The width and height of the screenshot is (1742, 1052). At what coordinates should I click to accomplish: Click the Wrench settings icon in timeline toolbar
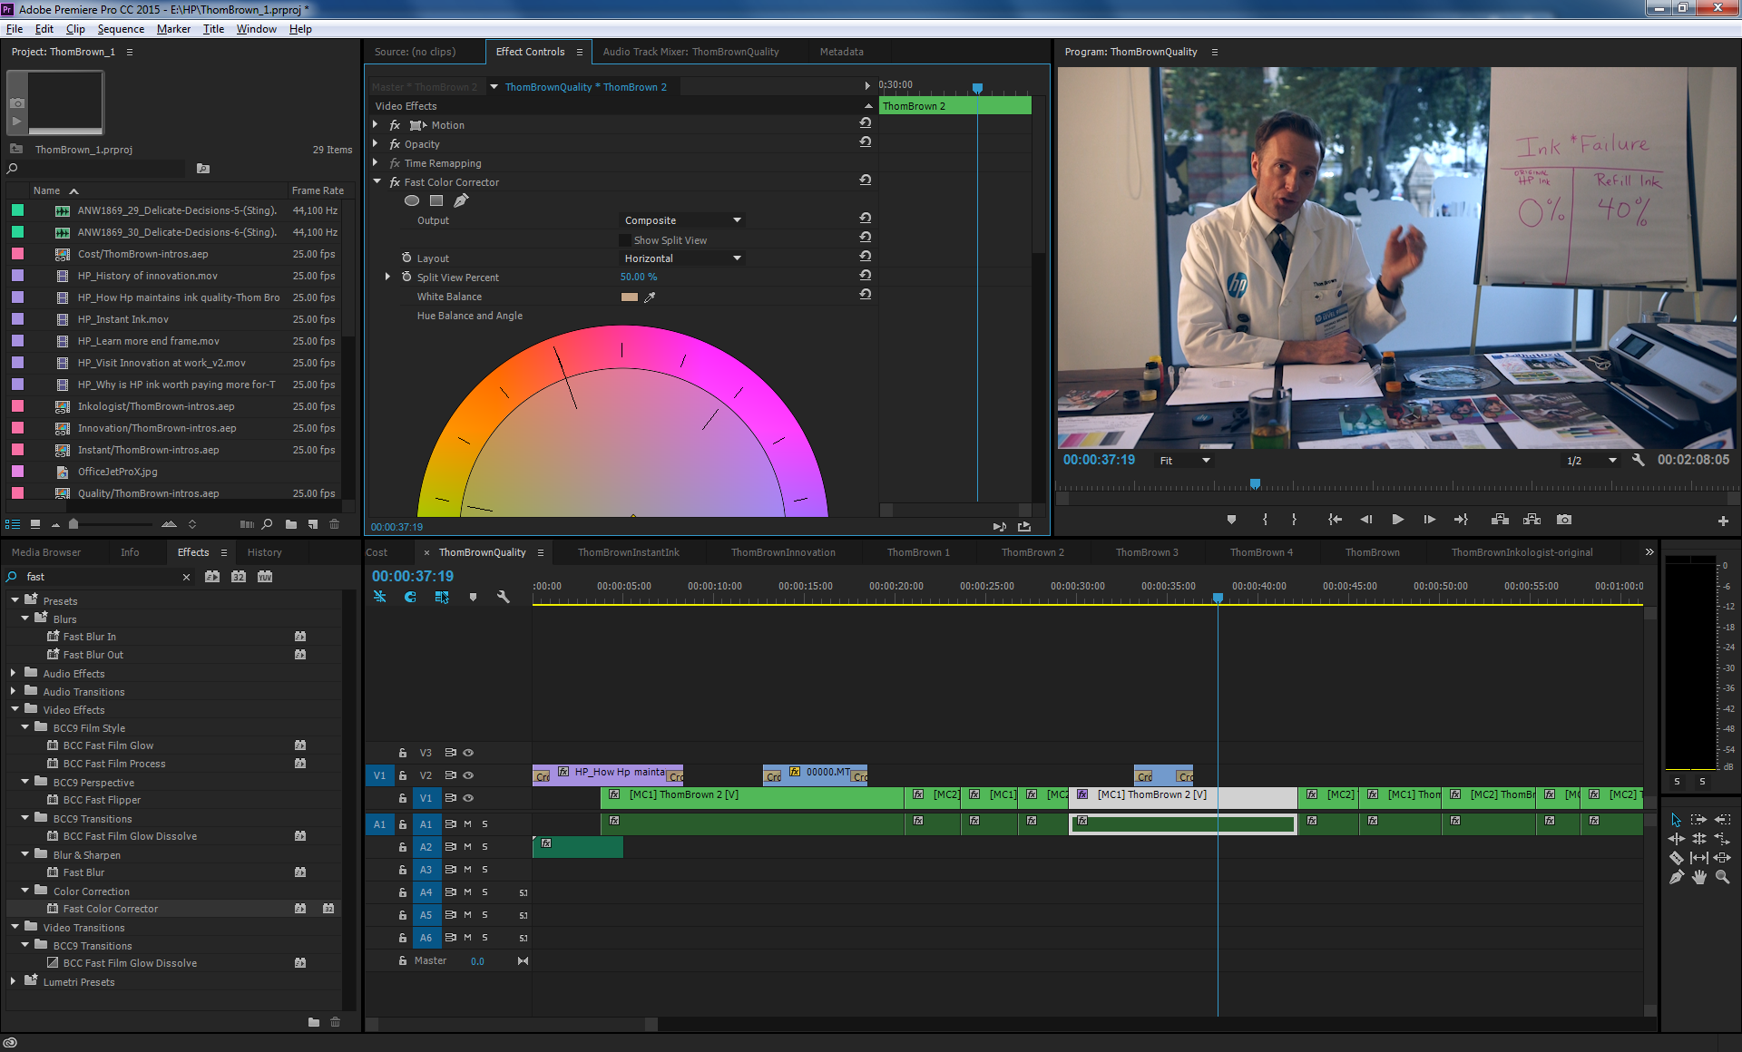click(x=502, y=597)
